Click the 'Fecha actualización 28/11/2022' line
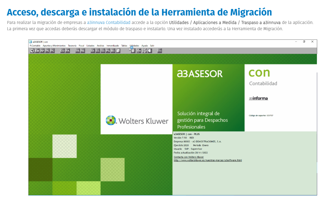 (191, 153)
